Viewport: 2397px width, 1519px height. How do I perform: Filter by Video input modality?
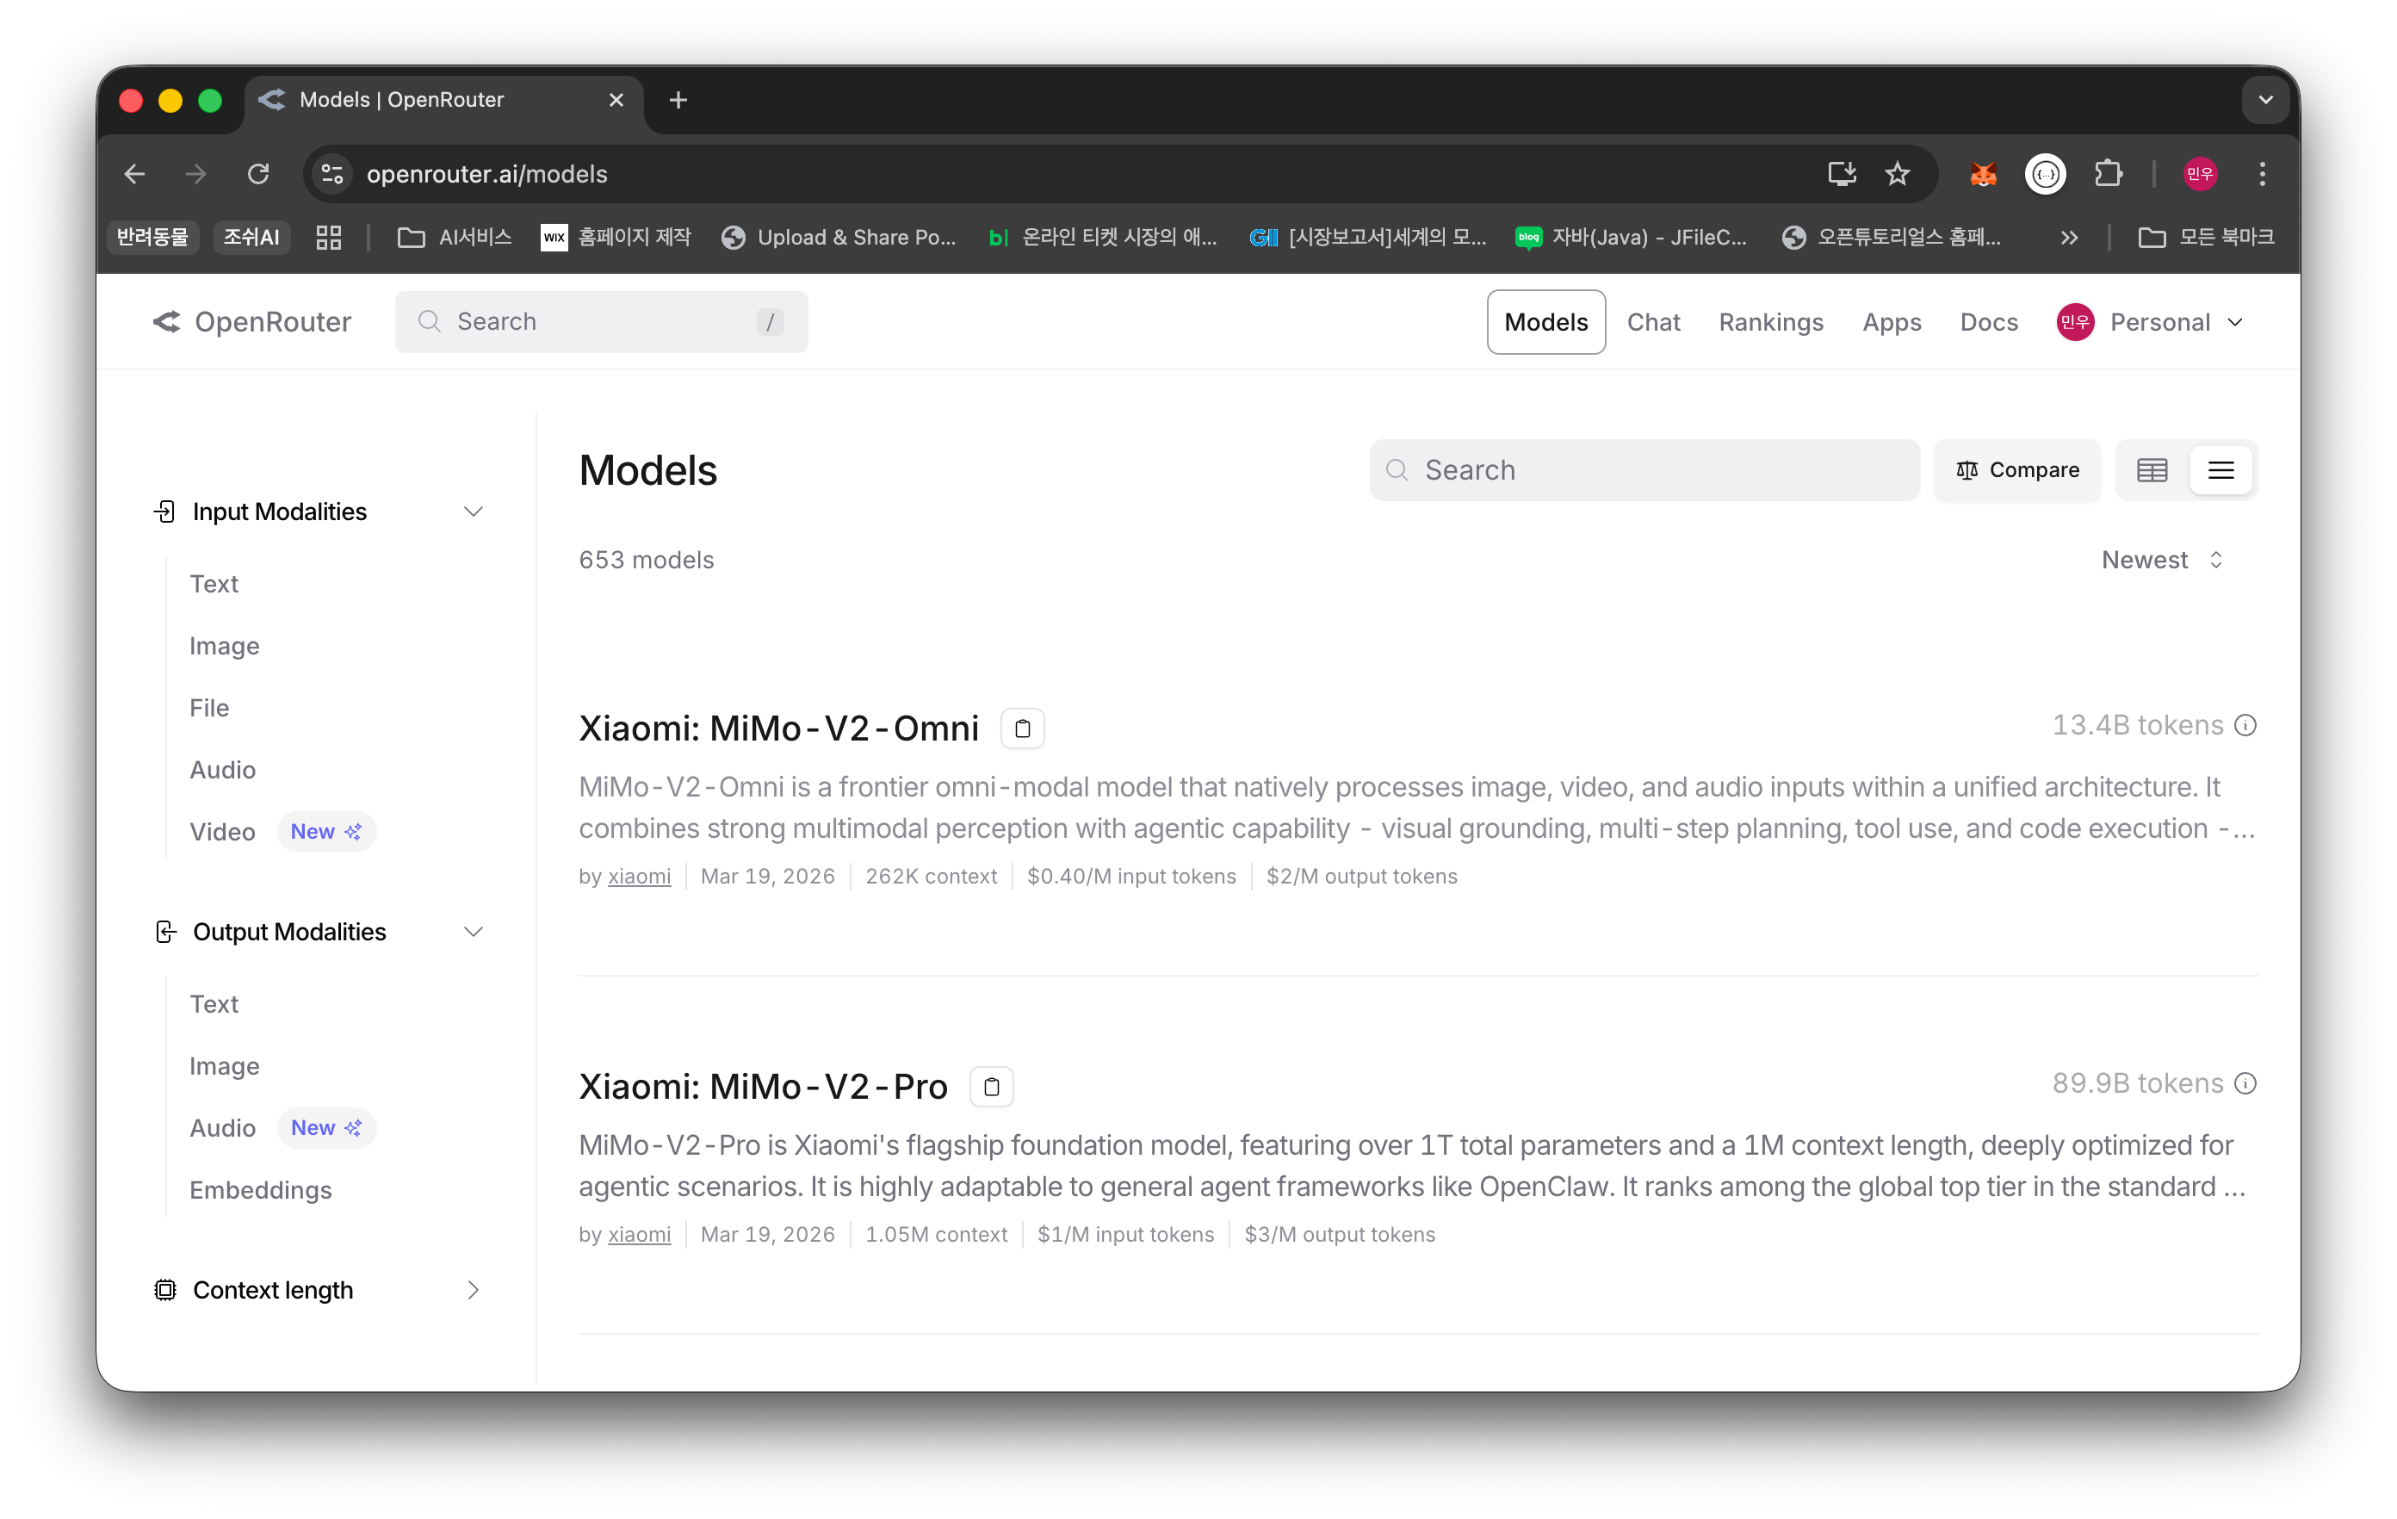tap(222, 831)
